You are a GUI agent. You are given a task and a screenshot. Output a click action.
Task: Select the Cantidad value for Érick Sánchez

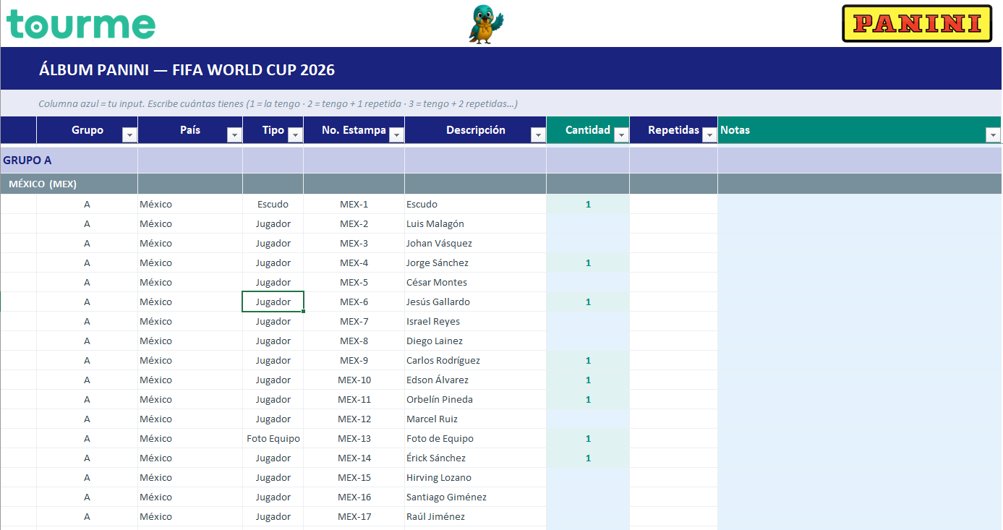click(x=588, y=458)
